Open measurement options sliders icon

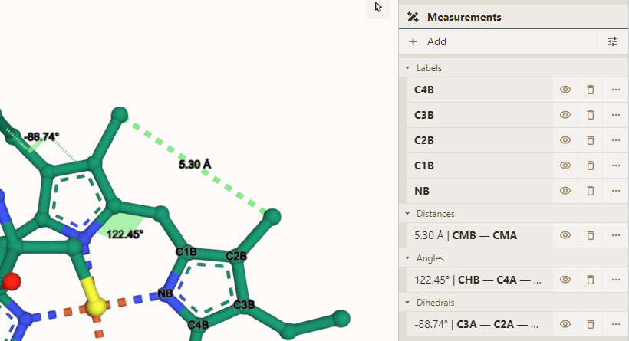tap(613, 41)
